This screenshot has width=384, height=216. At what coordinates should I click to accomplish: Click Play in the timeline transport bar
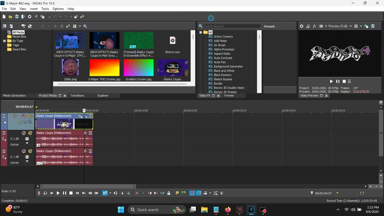coord(58,193)
